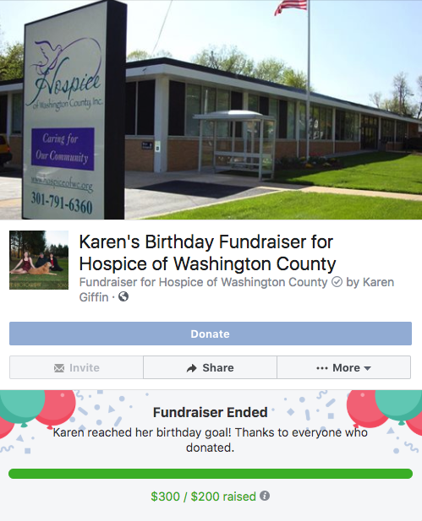Click the globe public privacy icon
Image resolution: width=422 pixels, height=521 pixels.
point(123,296)
